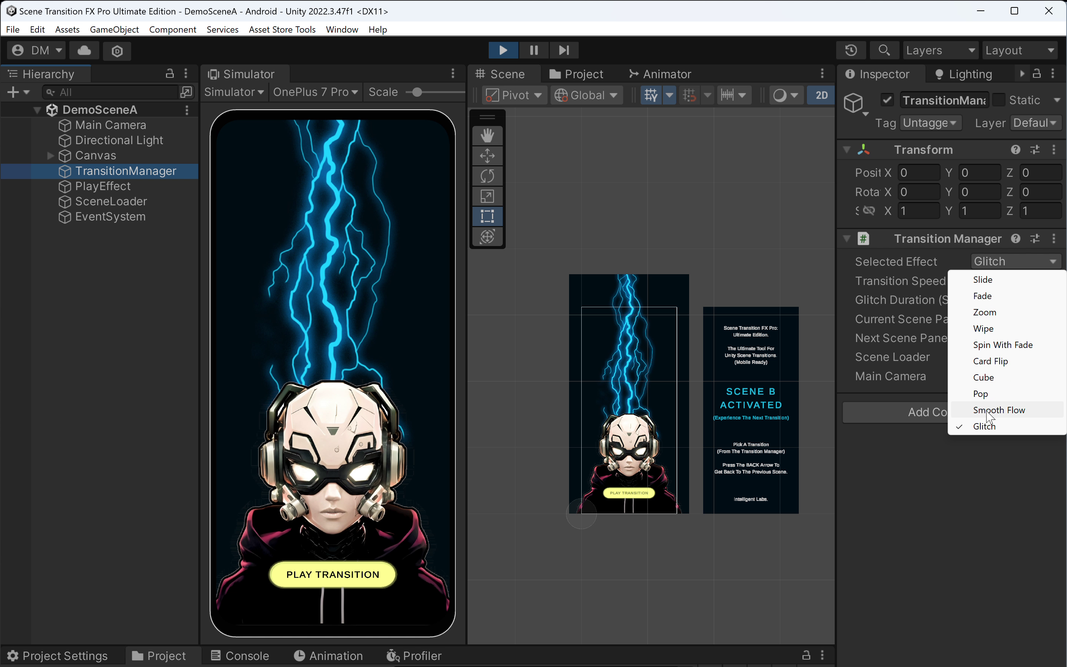The width and height of the screenshot is (1067, 667).
Task: Open Hierarchy panel options menu
Action: click(186, 73)
